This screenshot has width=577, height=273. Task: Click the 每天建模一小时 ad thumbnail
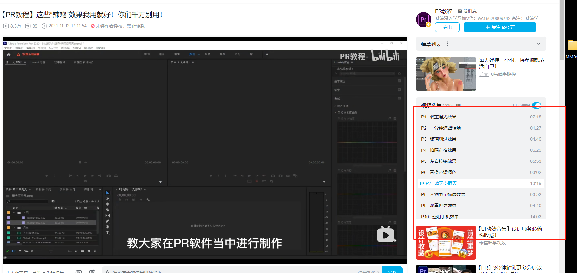[x=446, y=74]
